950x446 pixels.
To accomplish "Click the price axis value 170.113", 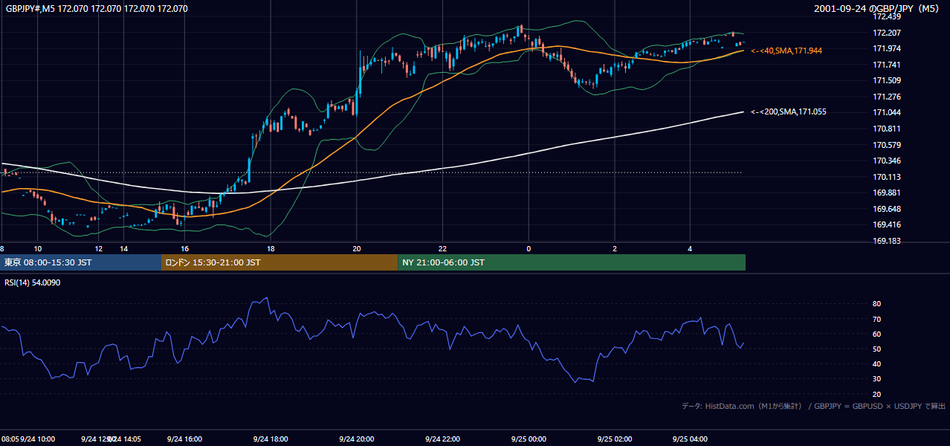I will 887,177.
